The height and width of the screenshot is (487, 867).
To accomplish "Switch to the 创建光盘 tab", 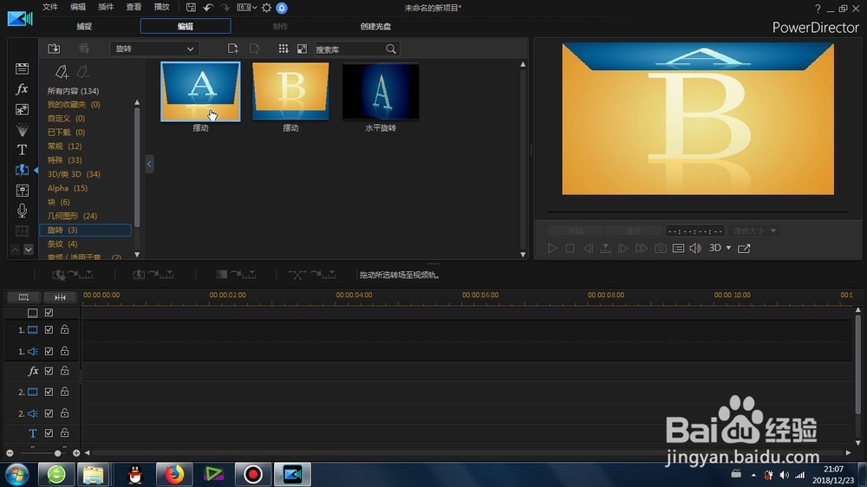I will click(x=375, y=26).
